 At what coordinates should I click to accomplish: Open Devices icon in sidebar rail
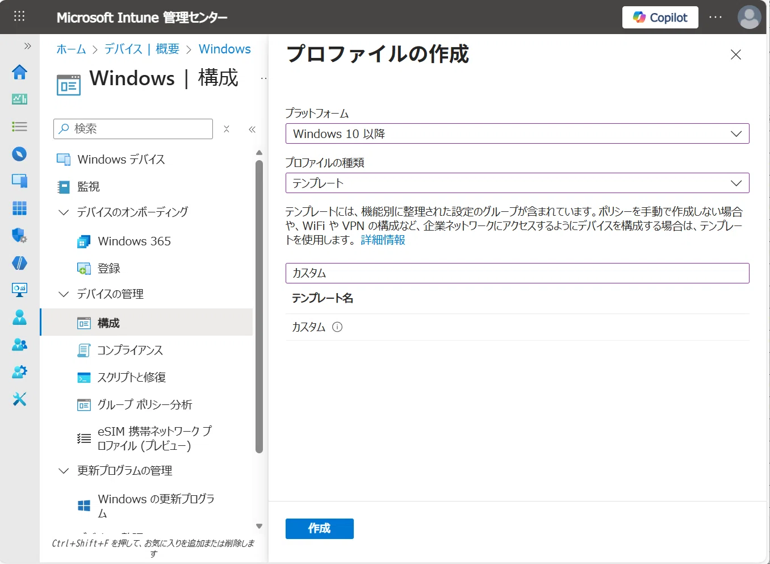click(x=19, y=181)
